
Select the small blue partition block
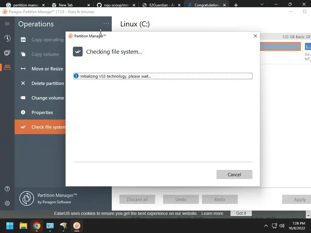[308, 47]
